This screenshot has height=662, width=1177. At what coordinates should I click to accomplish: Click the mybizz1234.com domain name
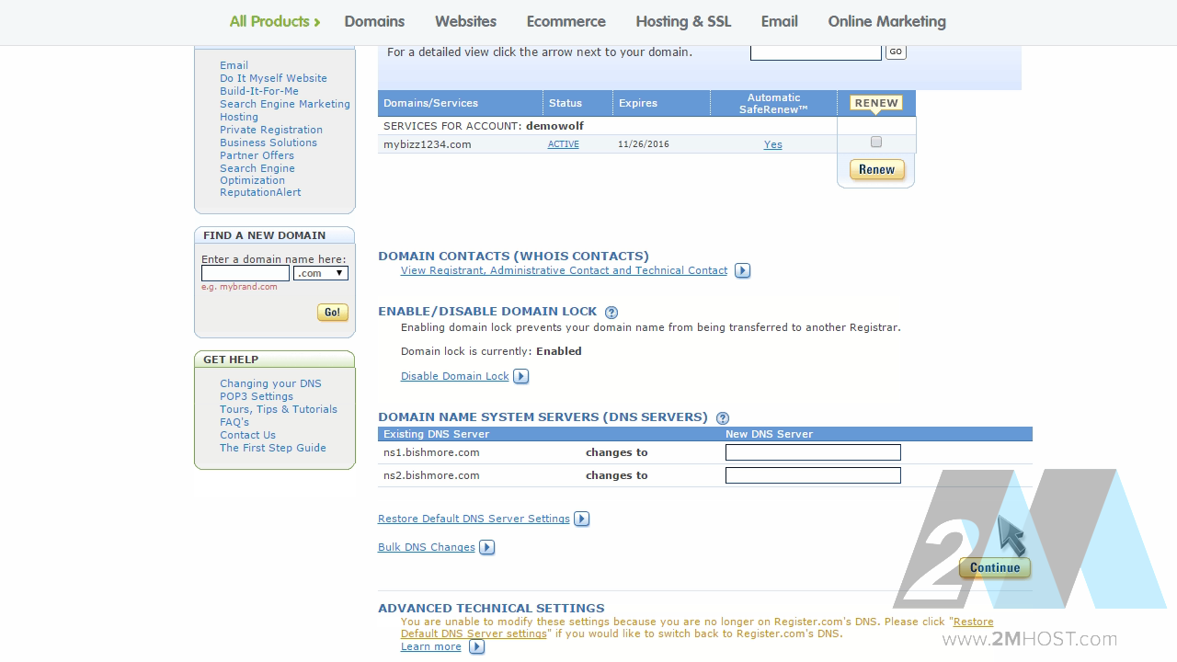(x=428, y=144)
